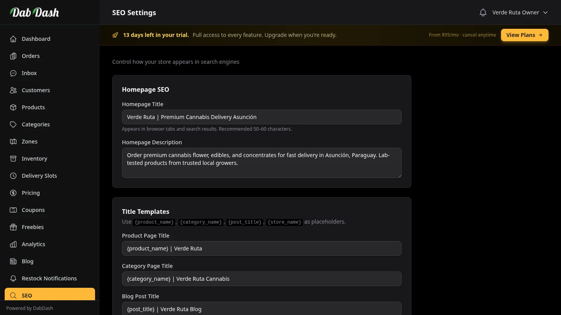Image resolution: width=561 pixels, height=315 pixels.
Task: Open Analytics via the chart icon
Action: click(13, 244)
